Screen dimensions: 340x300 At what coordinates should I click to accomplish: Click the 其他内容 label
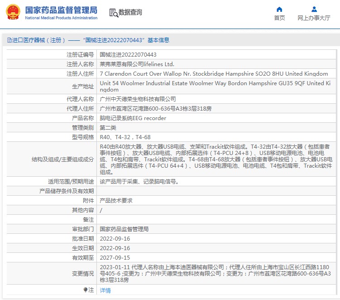pyautogui.click(x=83, y=210)
